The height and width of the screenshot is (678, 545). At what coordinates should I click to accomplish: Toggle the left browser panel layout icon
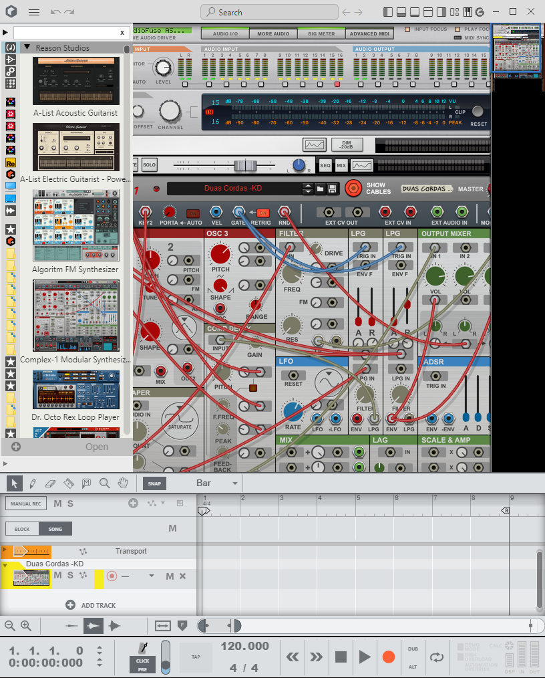click(x=388, y=12)
